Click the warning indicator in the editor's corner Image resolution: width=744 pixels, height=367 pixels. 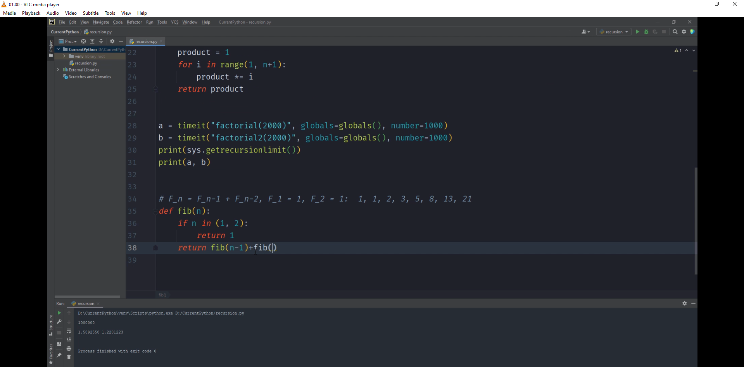pyautogui.click(x=678, y=50)
